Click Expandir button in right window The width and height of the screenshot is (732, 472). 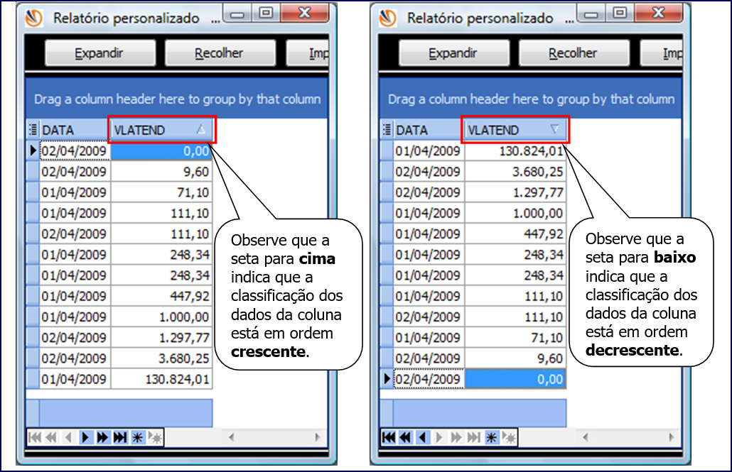click(x=453, y=53)
